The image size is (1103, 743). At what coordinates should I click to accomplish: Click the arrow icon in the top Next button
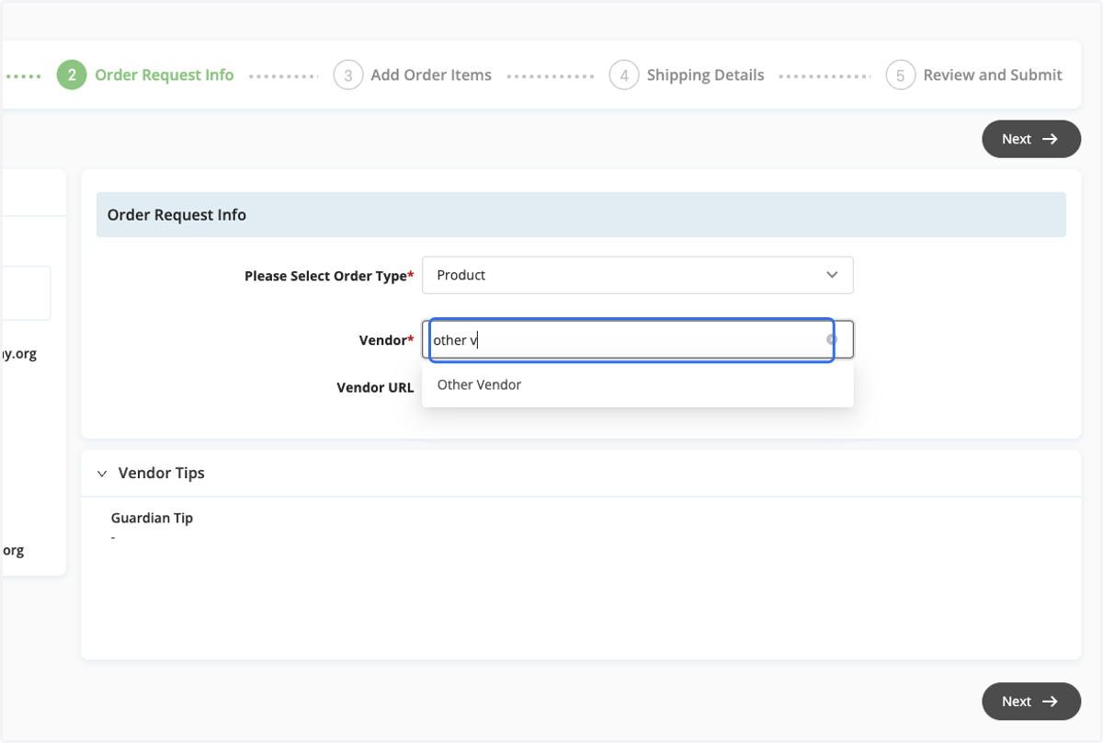click(x=1049, y=139)
